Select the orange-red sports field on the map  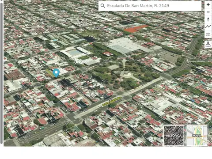(x=136, y=29)
